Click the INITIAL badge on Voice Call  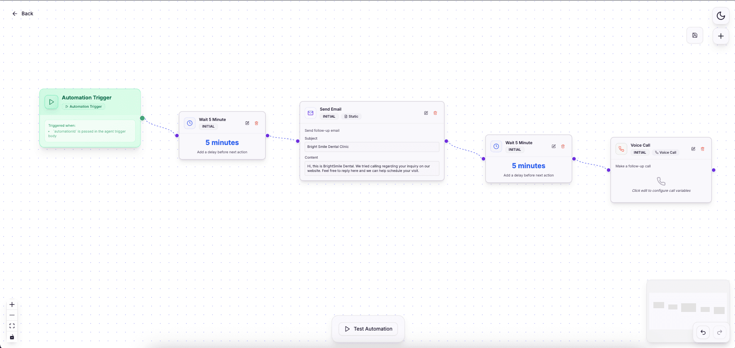coord(640,152)
